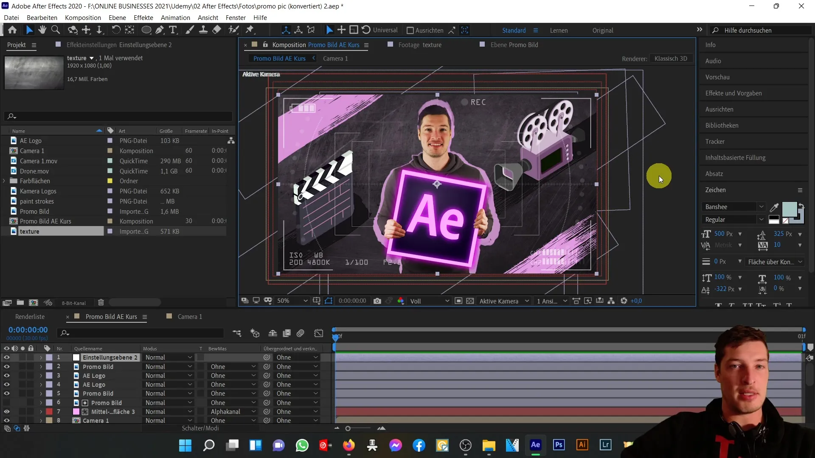Expand layer 3 AE Logo properties

click(x=41, y=375)
